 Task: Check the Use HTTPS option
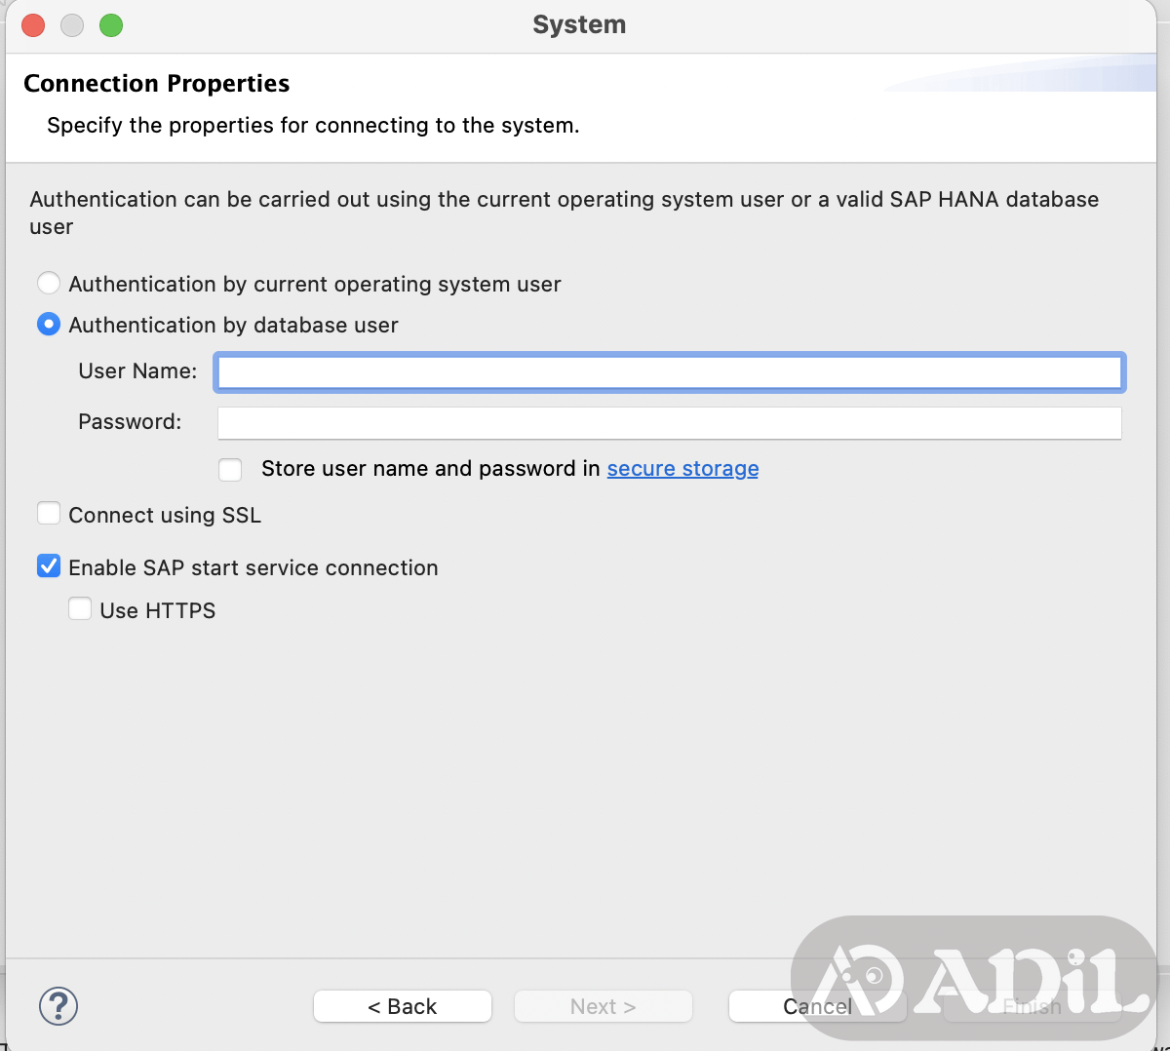(x=80, y=609)
